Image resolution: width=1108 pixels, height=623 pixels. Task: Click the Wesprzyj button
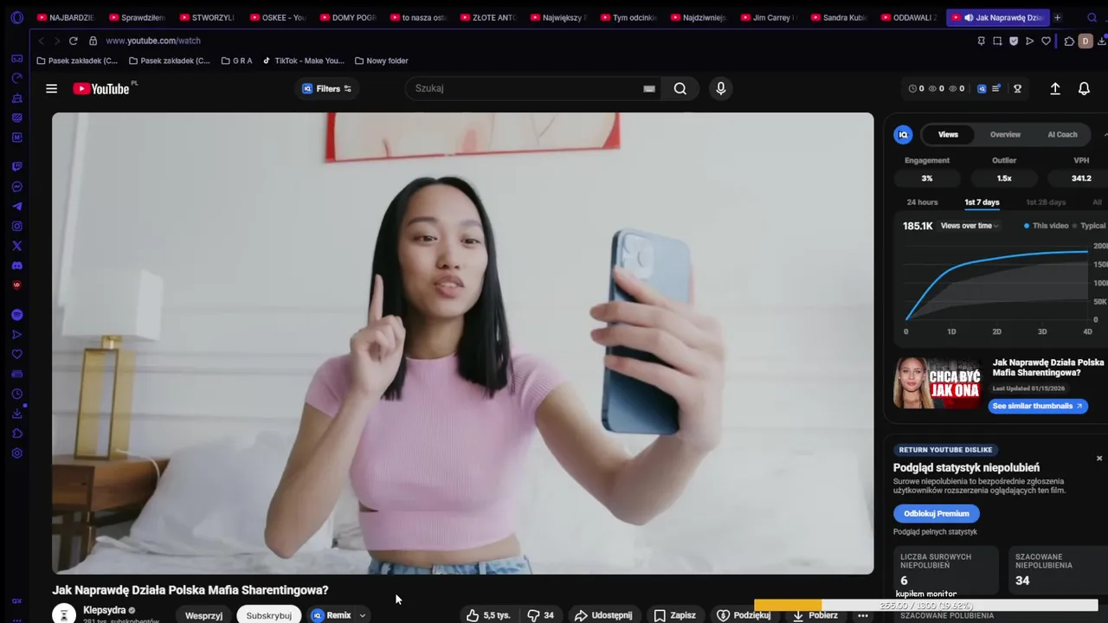pos(203,615)
